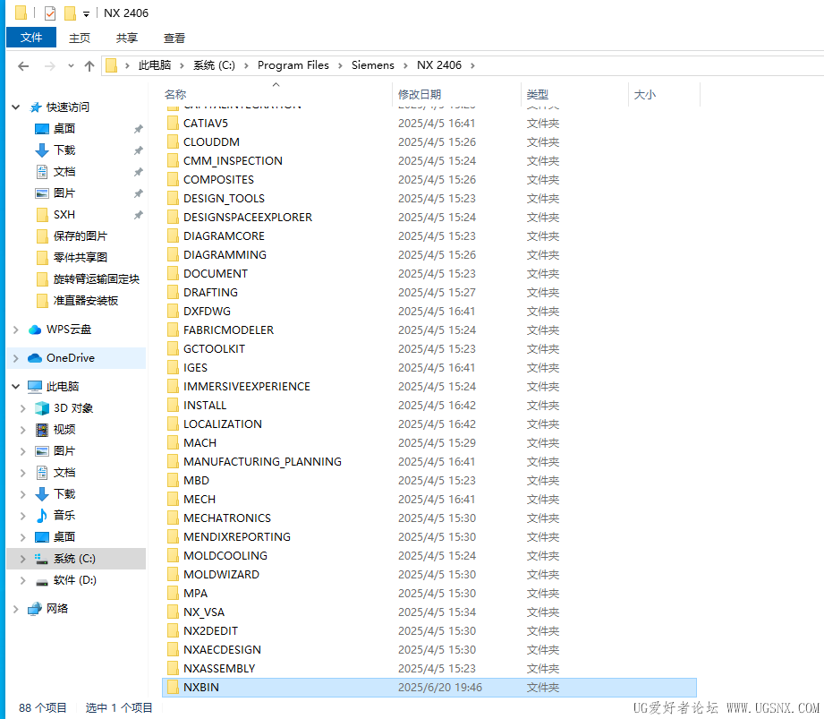Open the 保存的图片 folder in sidebar
The width and height of the screenshot is (824, 719).
tap(80, 236)
